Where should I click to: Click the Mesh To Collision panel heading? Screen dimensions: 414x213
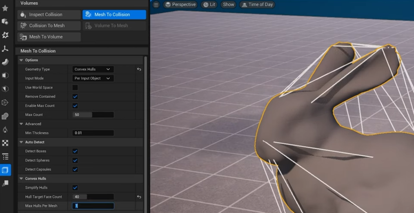point(38,51)
